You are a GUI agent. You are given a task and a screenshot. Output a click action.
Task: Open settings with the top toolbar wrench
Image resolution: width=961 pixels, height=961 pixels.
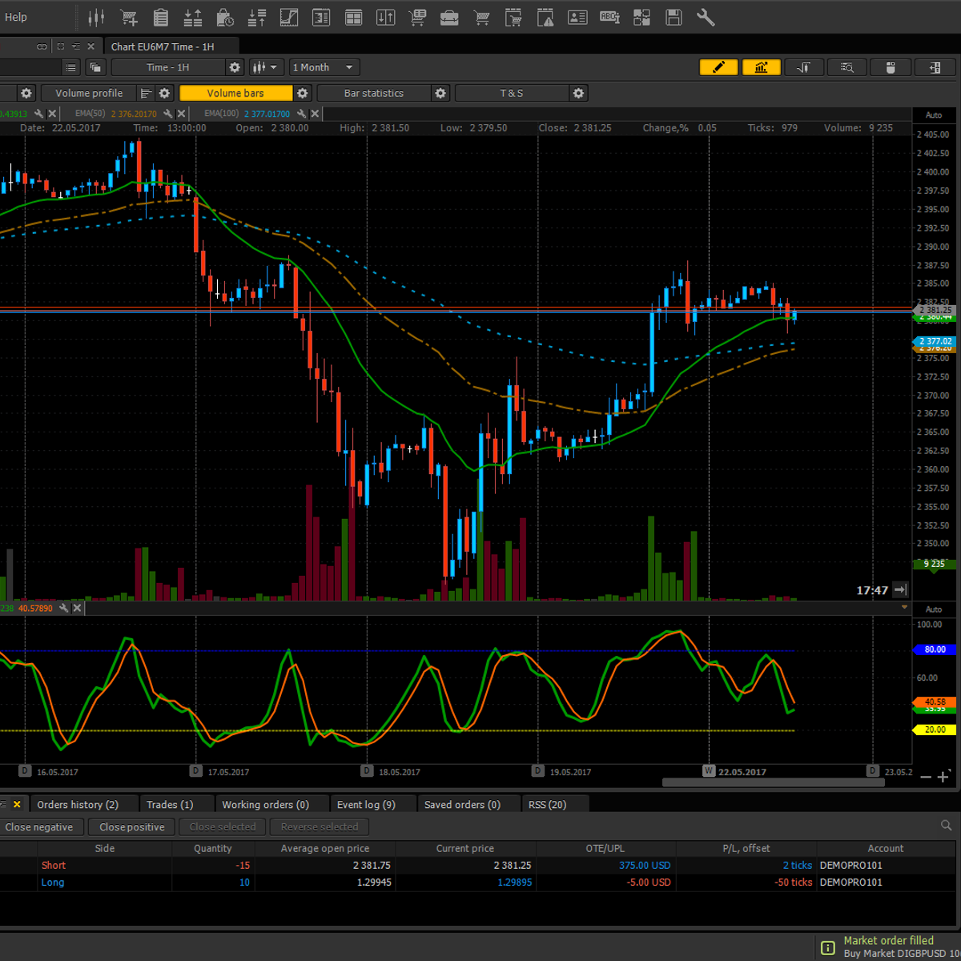[706, 17]
